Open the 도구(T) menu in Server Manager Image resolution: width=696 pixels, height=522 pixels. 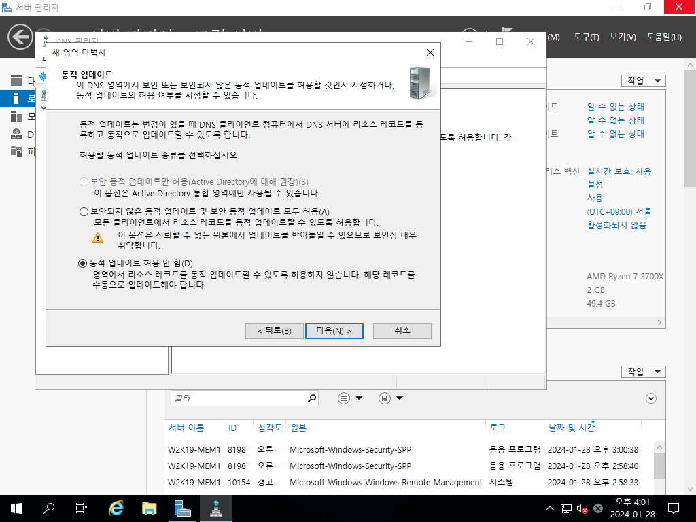587,37
